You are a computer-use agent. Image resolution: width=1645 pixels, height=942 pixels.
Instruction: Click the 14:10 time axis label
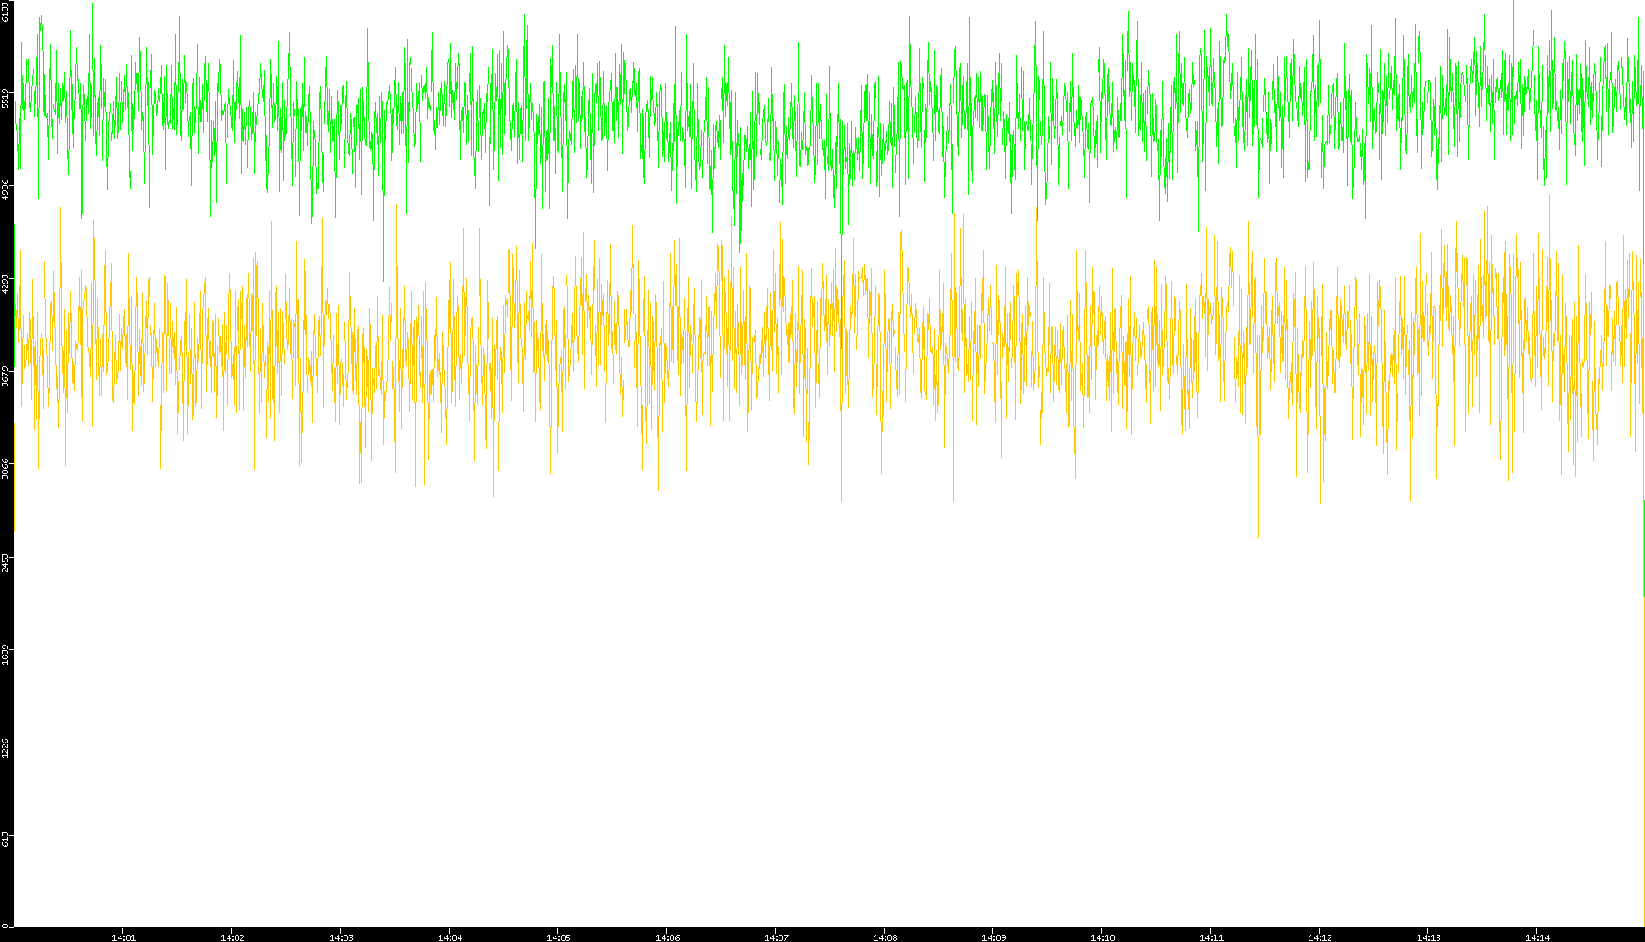click(x=1103, y=937)
